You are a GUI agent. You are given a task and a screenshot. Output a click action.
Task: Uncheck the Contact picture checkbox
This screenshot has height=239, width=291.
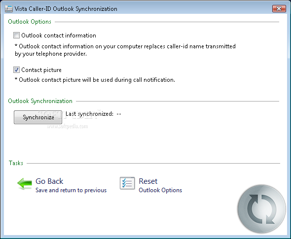(x=16, y=69)
